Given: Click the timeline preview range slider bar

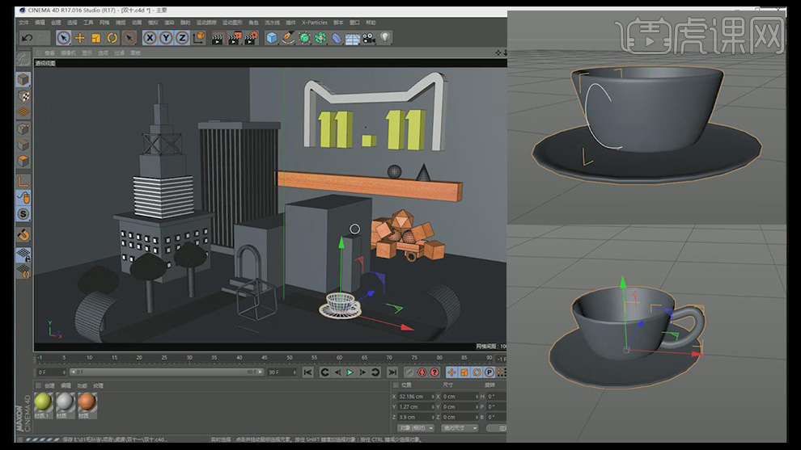Looking at the screenshot, I should (167, 372).
